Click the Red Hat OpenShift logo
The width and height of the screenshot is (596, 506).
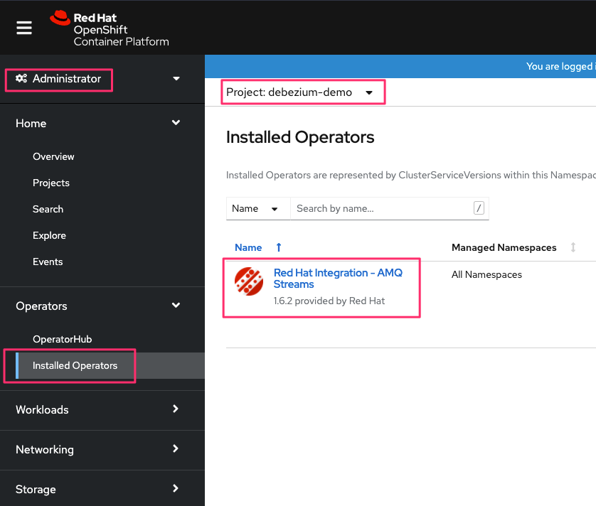click(x=110, y=28)
